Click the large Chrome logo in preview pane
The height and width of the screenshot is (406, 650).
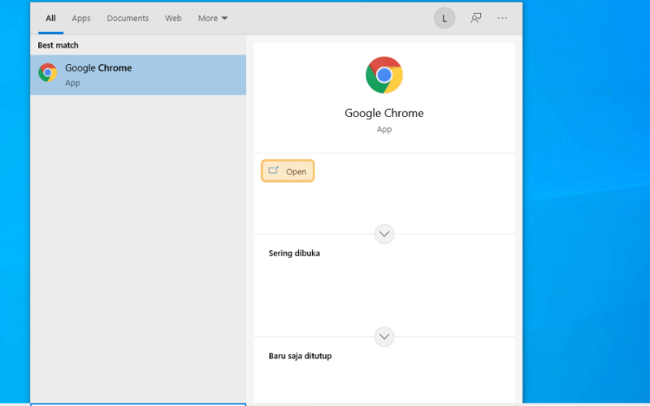(x=383, y=75)
